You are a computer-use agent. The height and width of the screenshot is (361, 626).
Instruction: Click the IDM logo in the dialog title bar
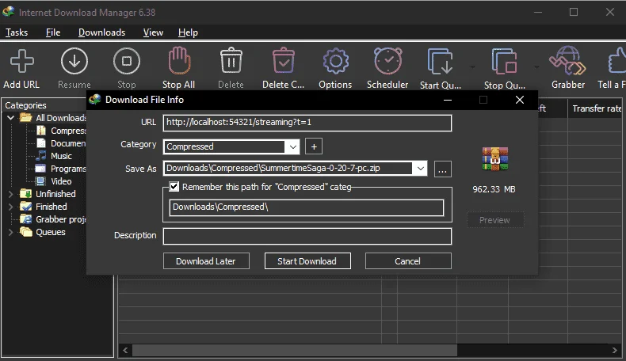[95, 99]
